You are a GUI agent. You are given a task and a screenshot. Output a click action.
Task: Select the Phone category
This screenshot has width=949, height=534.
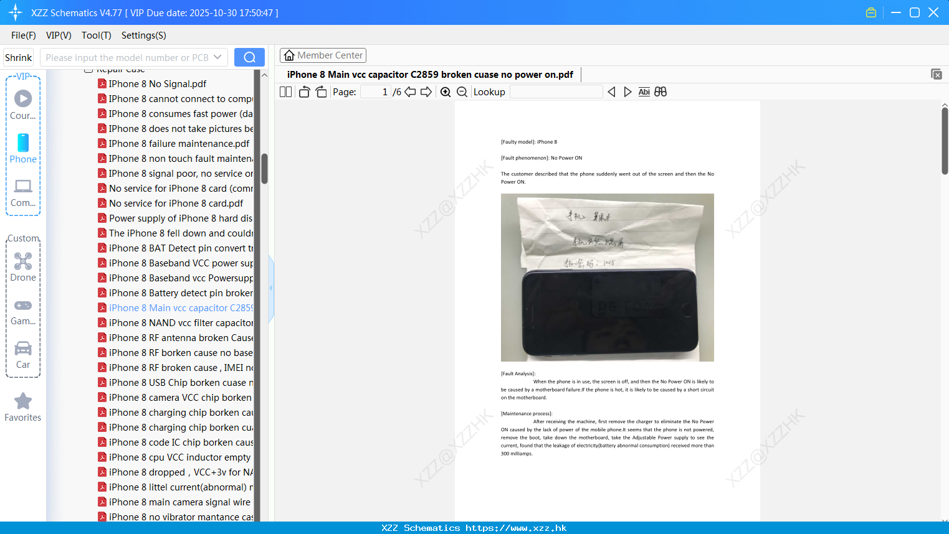(23, 149)
